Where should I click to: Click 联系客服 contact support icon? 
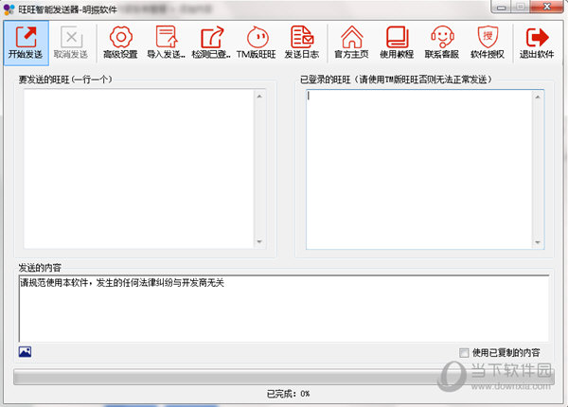[x=442, y=43]
